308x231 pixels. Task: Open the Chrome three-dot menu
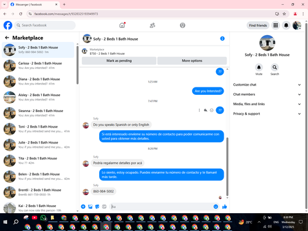click(x=303, y=14)
